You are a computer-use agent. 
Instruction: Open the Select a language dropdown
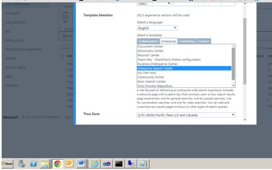tap(157, 28)
